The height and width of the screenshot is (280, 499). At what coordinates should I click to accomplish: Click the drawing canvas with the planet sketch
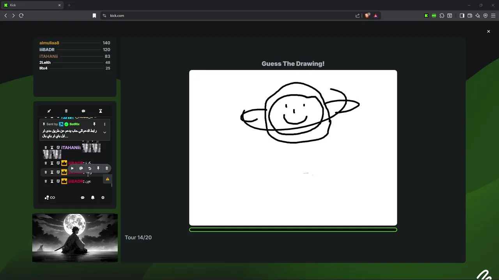[x=293, y=148]
